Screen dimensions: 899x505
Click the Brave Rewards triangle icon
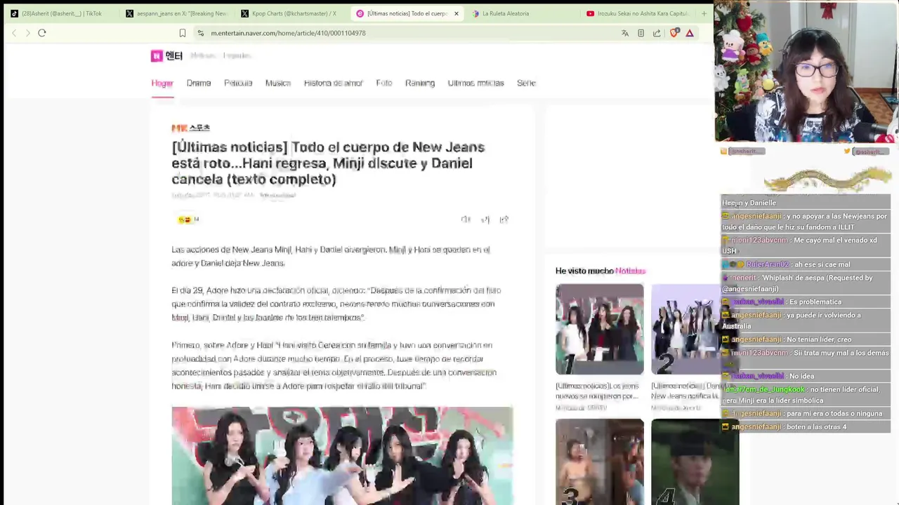click(690, 33)
